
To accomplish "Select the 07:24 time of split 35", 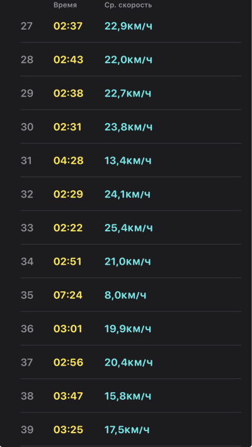I will point(68,295).
